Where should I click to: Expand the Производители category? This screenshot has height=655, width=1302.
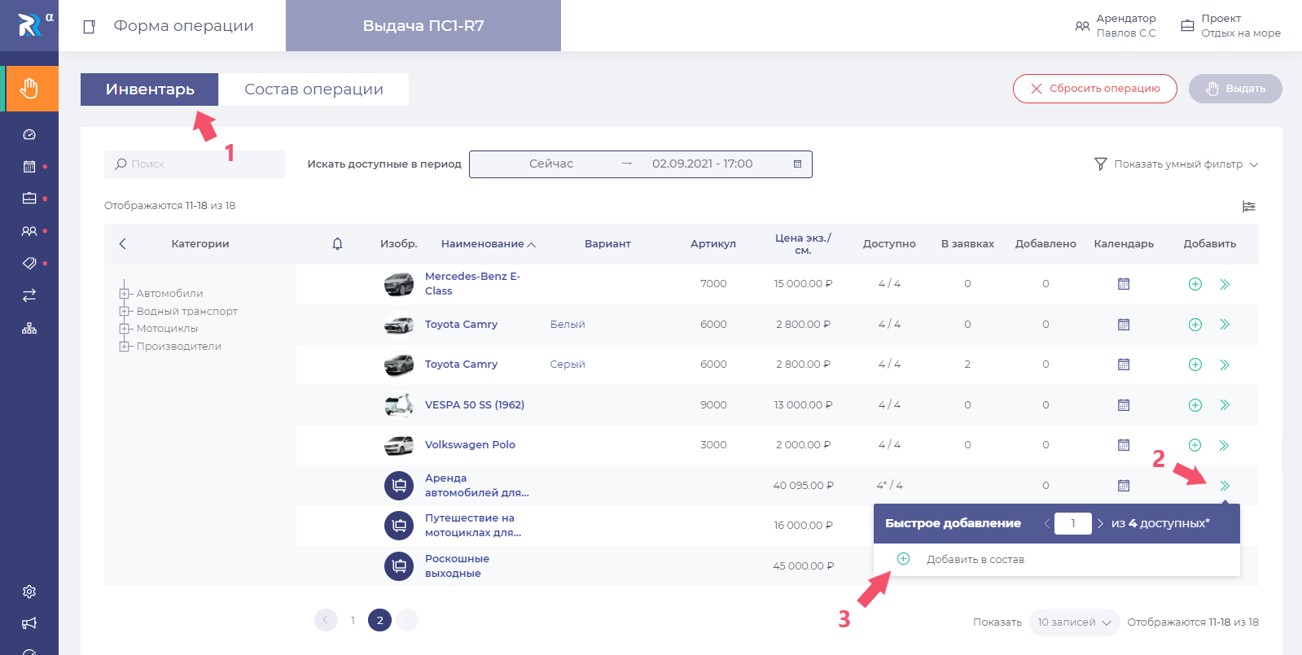click(125, 347)
